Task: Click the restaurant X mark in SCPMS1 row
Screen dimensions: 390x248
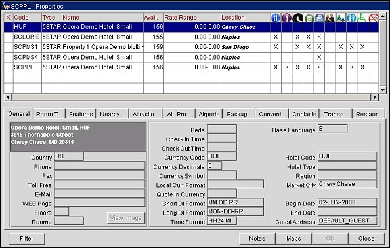Action: 276,47
